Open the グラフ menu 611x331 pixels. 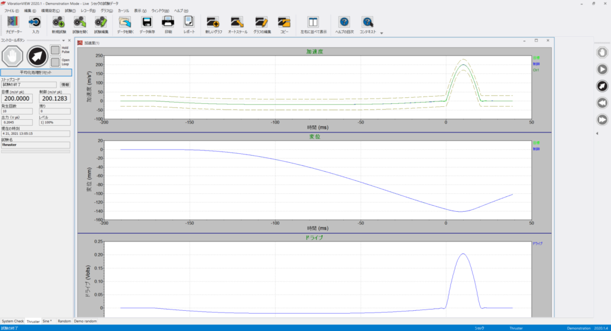(x=106, y=11)
